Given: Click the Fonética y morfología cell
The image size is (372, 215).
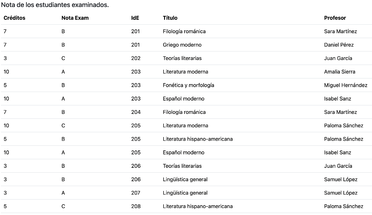Looking at the screenshot, I should pyautogui.click(x=188, y=85).
